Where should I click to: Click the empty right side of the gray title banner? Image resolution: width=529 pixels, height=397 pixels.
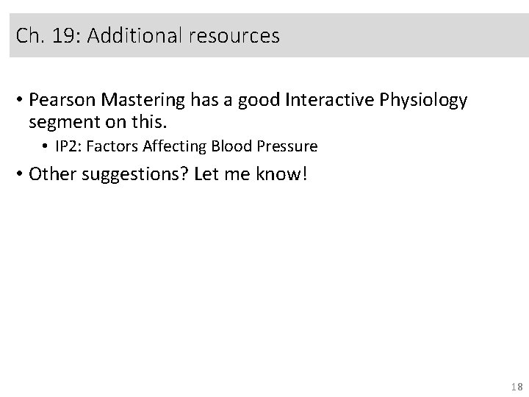tap(411, 35)
